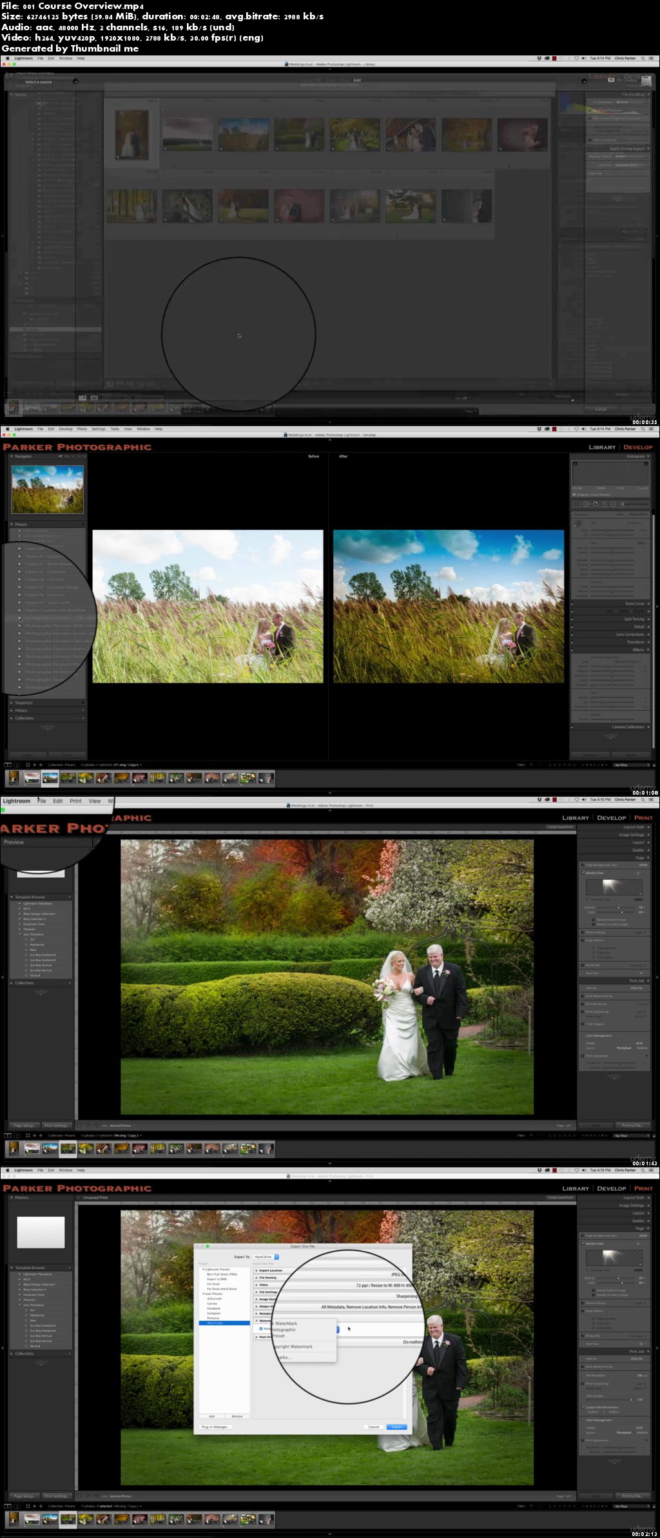660x1538 pixels.
Task: Pick White Balance eyedropper in 00:01:08 frame
Action: click(x=577, y=525)
